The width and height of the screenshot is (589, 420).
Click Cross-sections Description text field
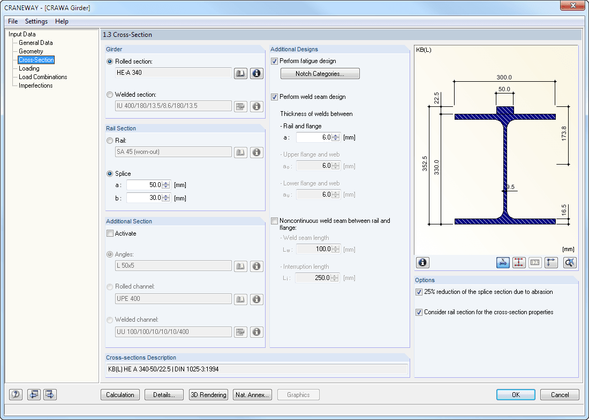click(x=257, y=369)
